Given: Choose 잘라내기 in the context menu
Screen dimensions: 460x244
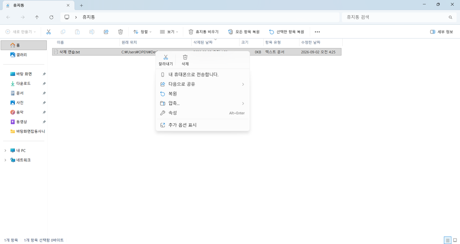Looking at the screenshot, I should 166,60.
